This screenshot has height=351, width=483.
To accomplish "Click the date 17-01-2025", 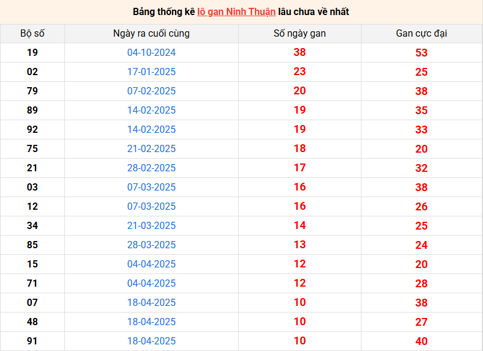I will pos(152,72).
